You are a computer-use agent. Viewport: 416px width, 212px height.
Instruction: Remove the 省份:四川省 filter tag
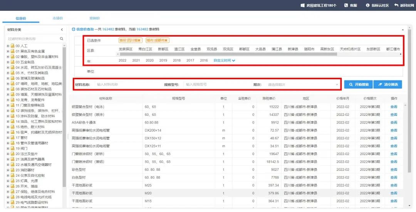(x=140, y=40)
